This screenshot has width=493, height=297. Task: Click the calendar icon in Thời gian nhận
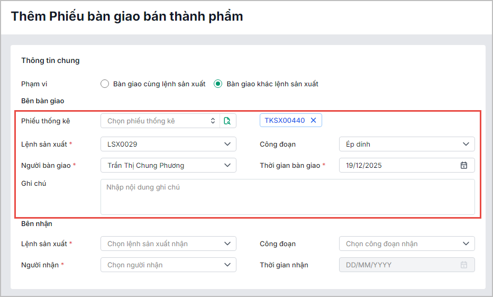click(464, 265)
